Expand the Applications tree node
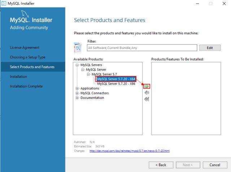The image size is (231, 172). (x=77, y=88)
